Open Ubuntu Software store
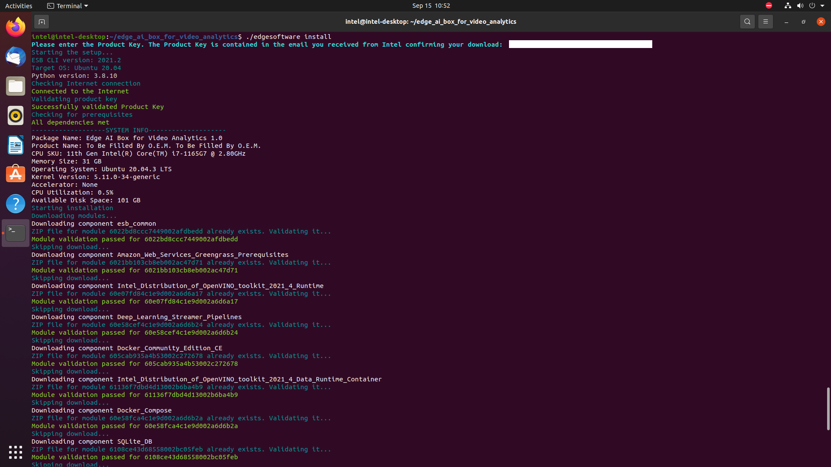 [x=16, y=174]
